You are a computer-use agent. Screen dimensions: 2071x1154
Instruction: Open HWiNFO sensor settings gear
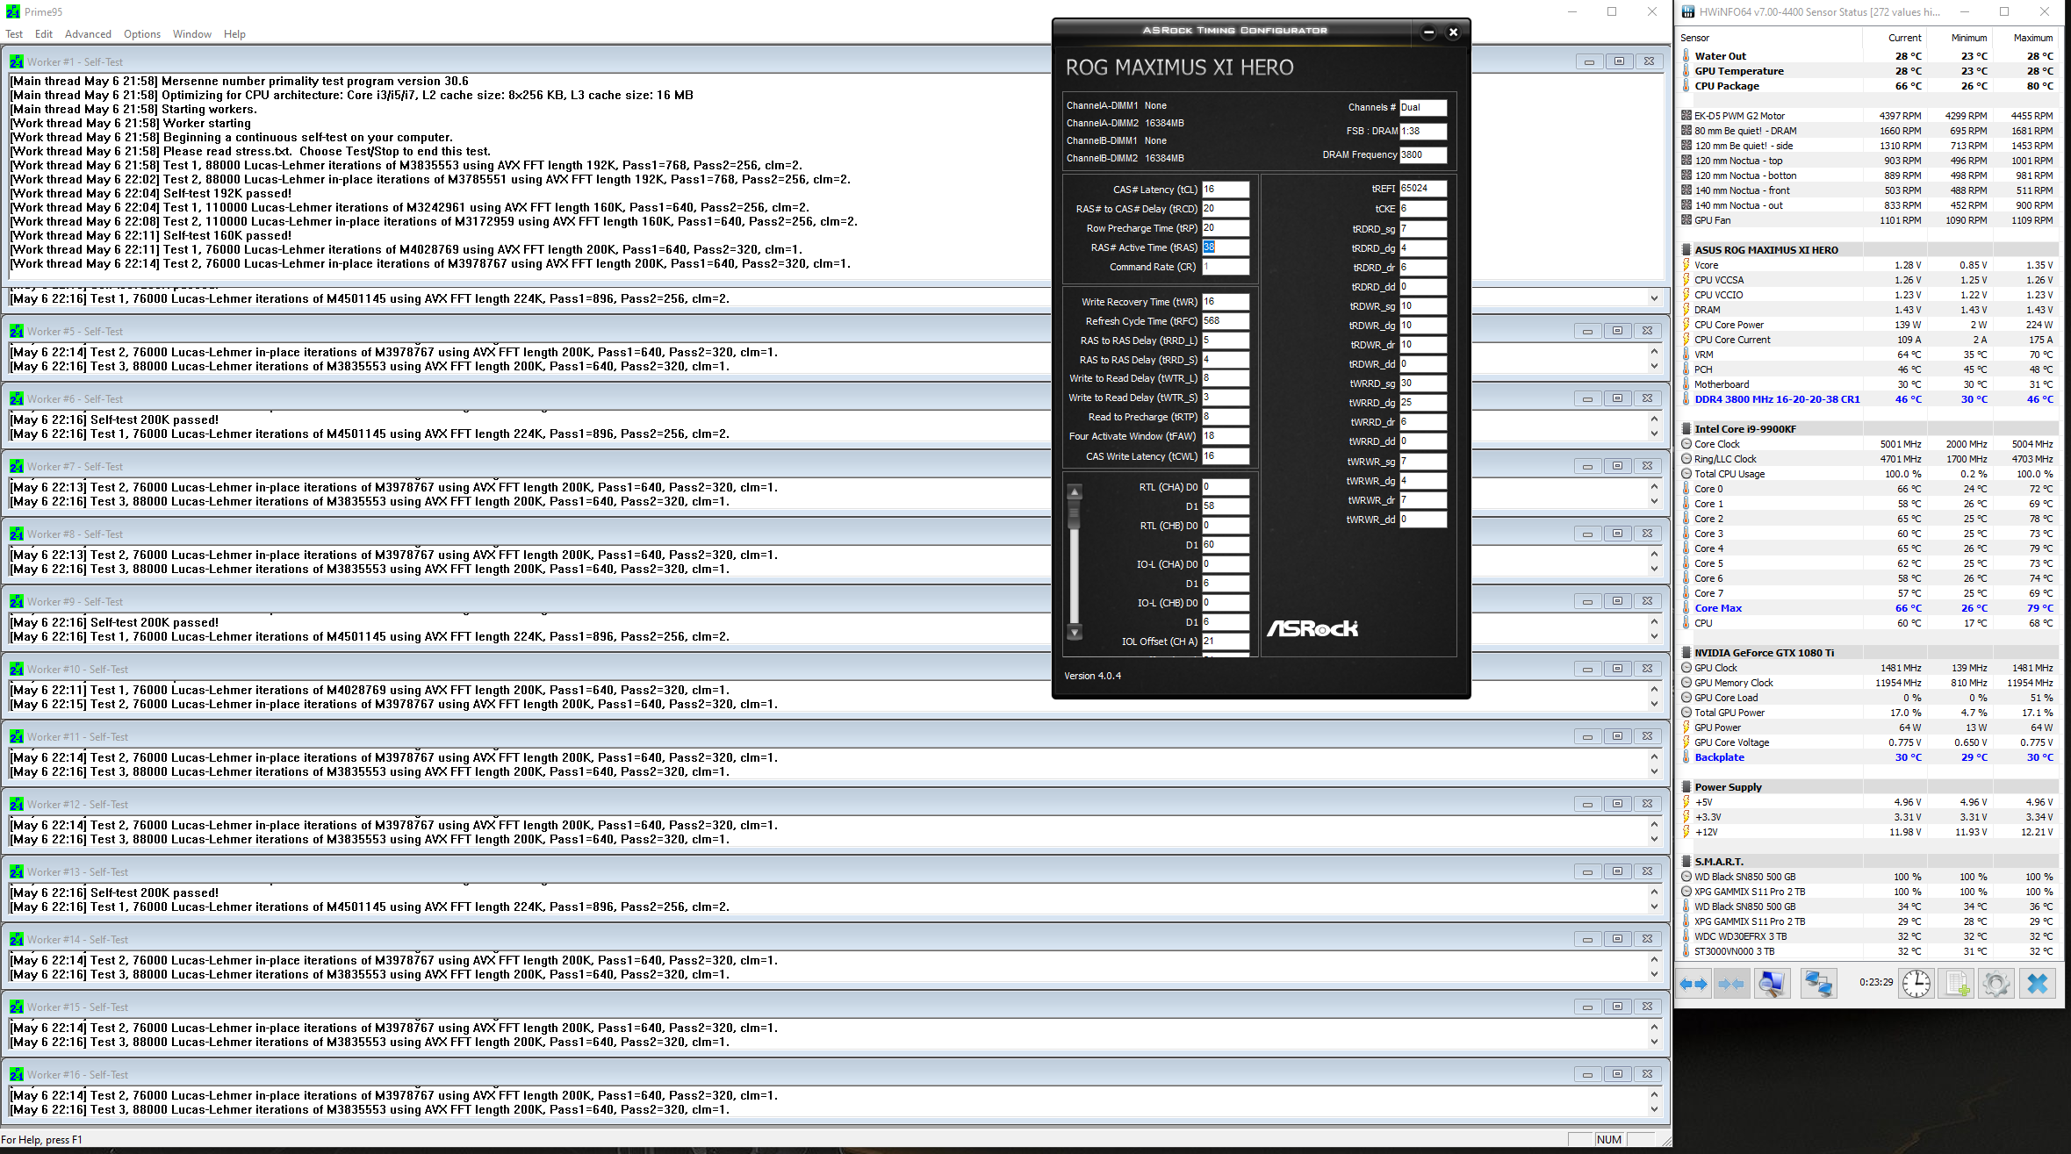click(x=1995, y=984)
